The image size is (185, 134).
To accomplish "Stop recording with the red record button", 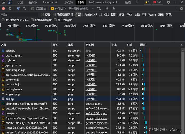I will (x=3, y=9).
